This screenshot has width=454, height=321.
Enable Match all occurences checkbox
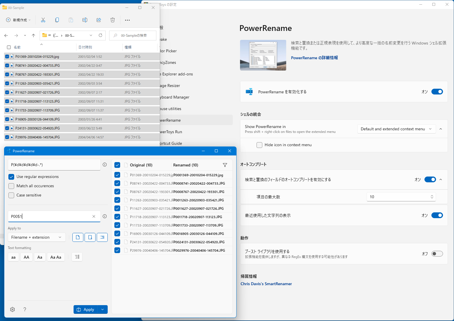point(11,186)
